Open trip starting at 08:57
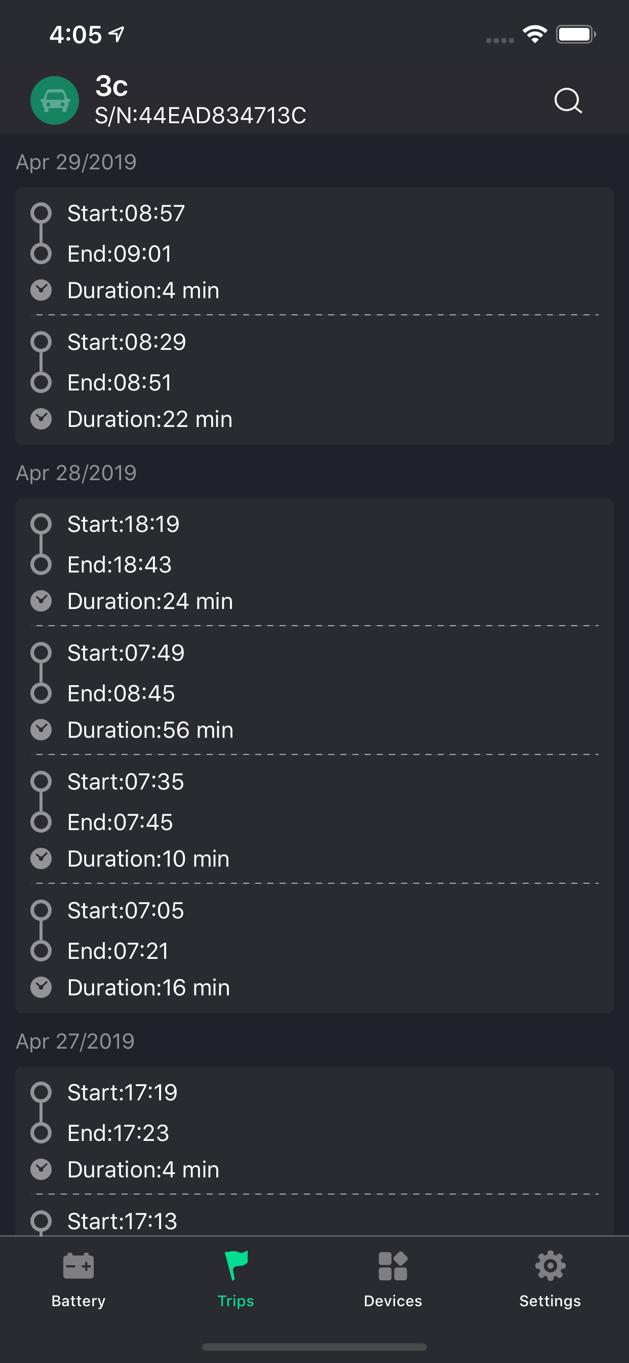The width and height of the screenshot is (629, 1363). point(314,252)
